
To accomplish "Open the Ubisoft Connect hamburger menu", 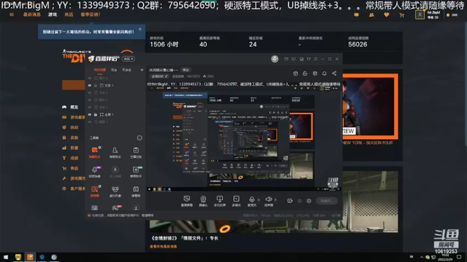I will (x=12, y=15).
